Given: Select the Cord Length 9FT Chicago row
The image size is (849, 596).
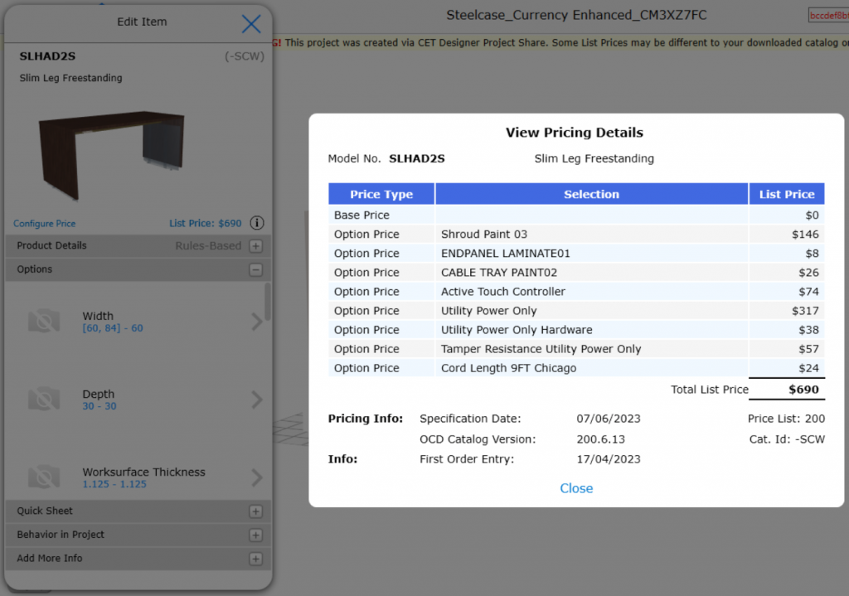Looking at the screenshot, I should click(576, 368).
